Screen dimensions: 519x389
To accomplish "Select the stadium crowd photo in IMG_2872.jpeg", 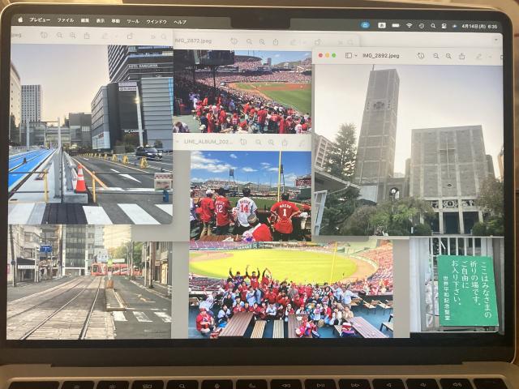I will pyautogui.click(x=242, y=92).
